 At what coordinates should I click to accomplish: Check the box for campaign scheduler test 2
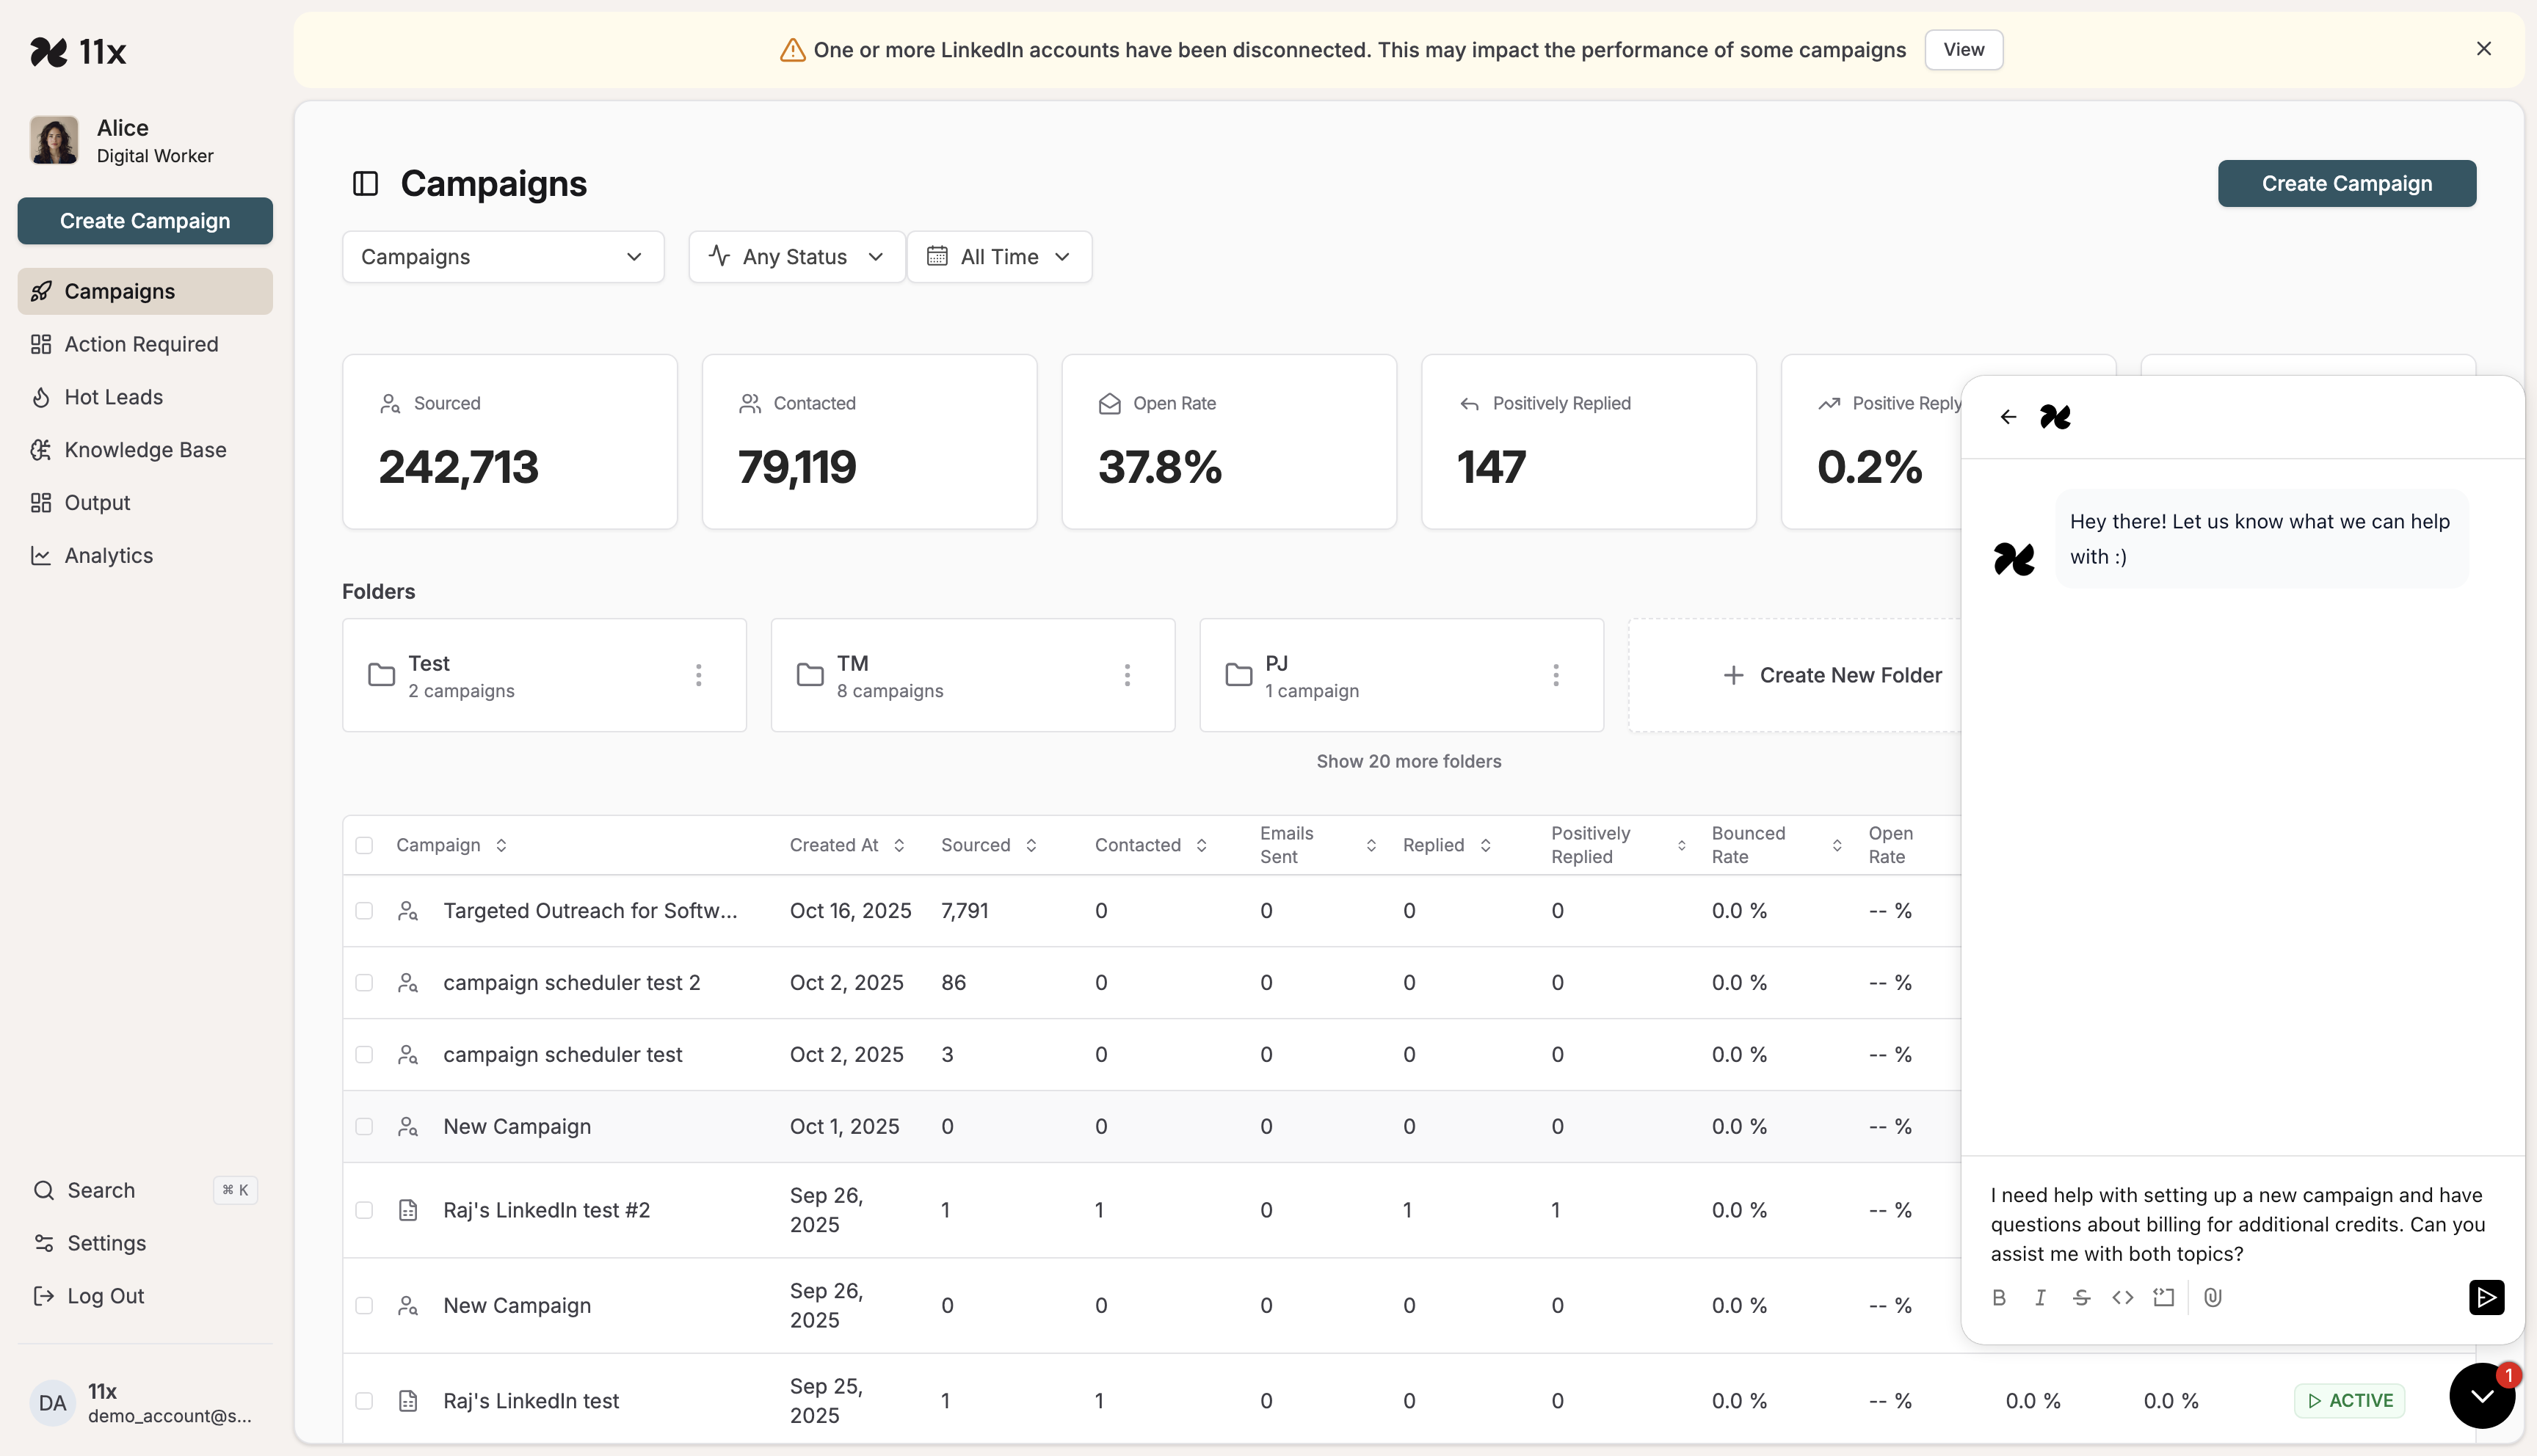click(364, 983)
